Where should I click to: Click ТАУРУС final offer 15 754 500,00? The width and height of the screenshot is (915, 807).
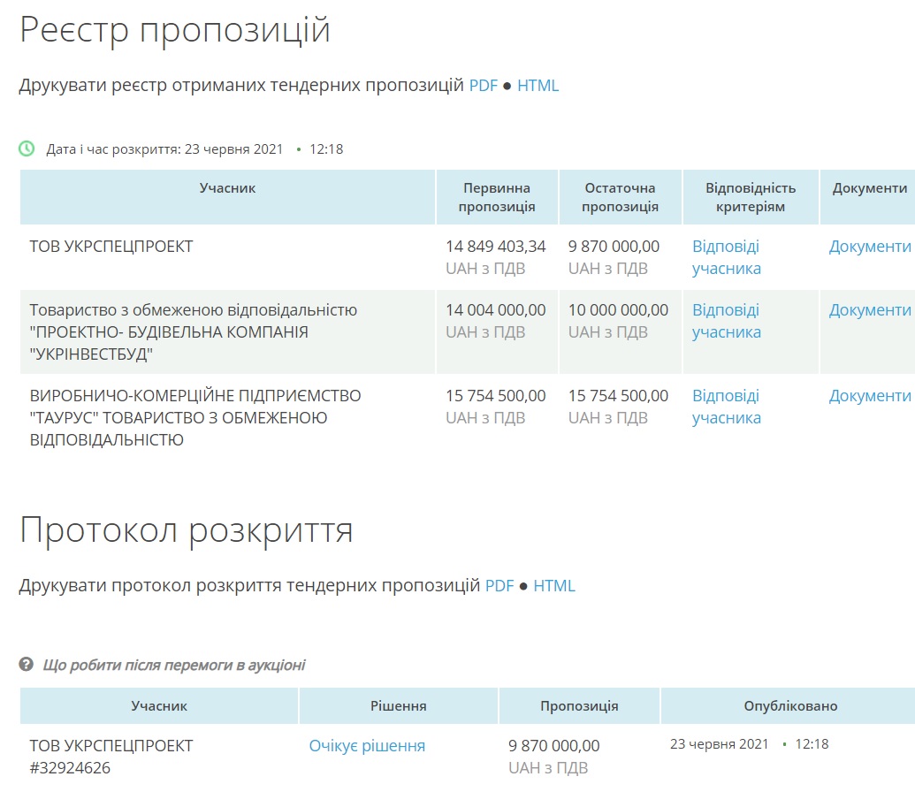click(x=618, y=396)
